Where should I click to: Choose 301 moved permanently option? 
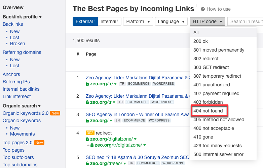(223, 50)
